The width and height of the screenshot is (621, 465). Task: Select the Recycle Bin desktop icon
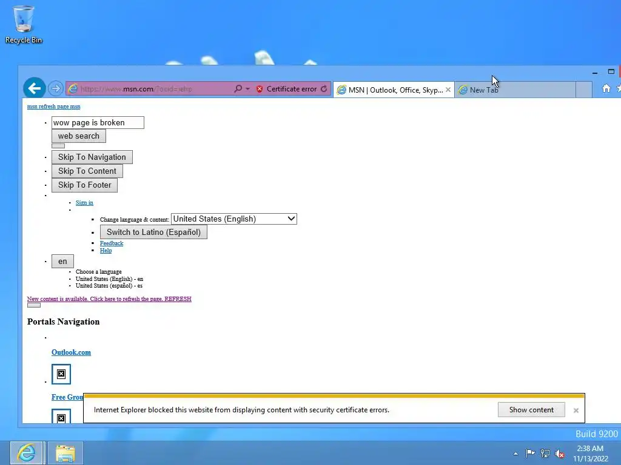(24, 24)
